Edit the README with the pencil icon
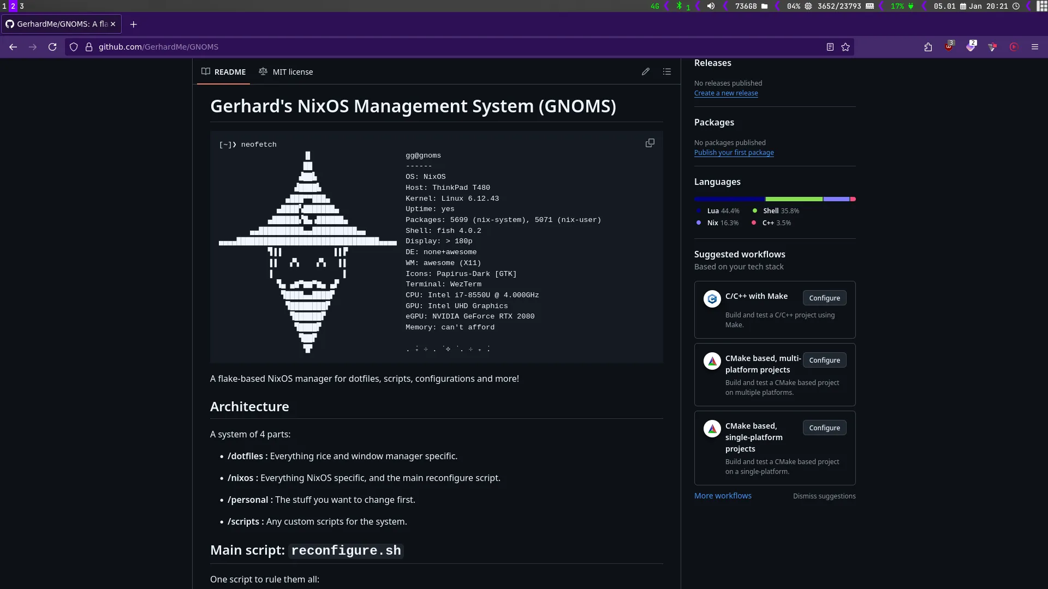 point(646,71)
